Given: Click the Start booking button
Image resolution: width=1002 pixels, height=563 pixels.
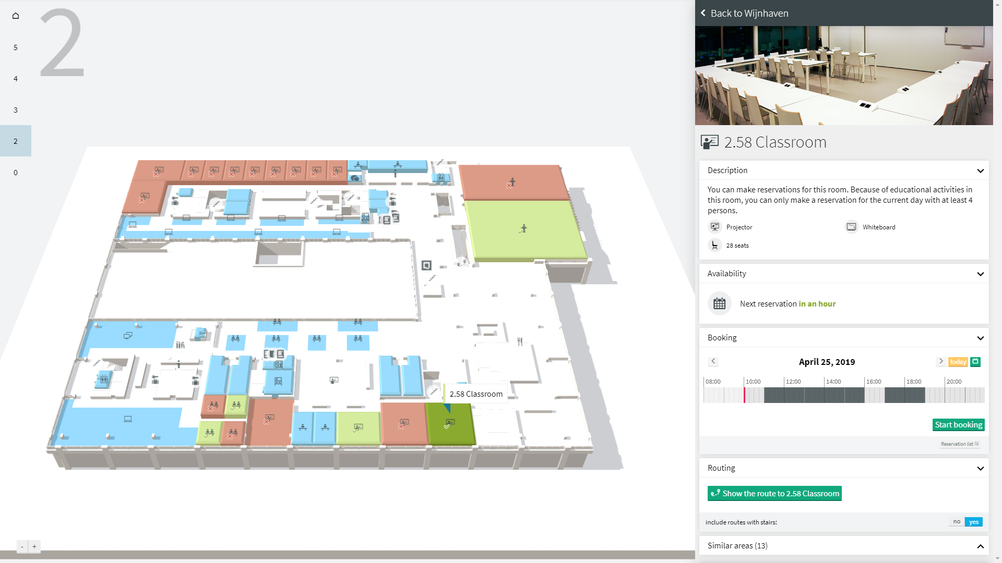Looking at the screenshot, I should click(x=958, y=425).
